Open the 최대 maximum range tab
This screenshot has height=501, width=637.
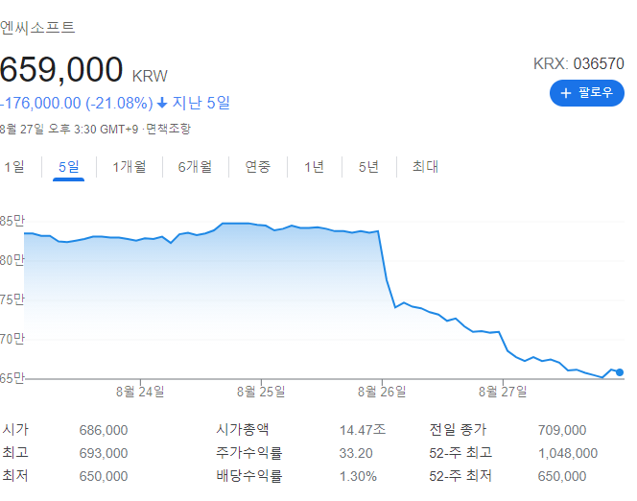point(425,167)
